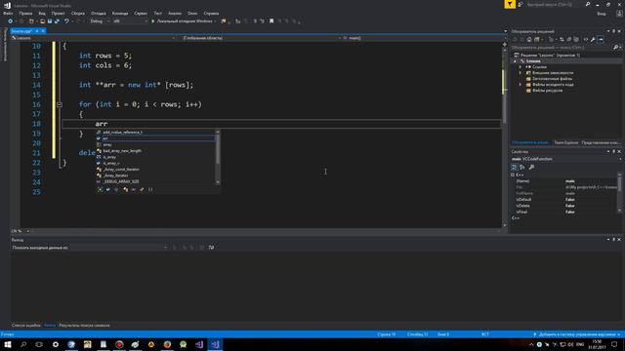This screenshot has width=625, height=351.
Task: Choose '_DEBUG_ARRAY_SIZE' autocomplete suggestion
Action: tap(155, 181)
